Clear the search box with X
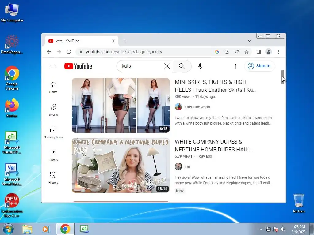Screen dimensions: 314x235 pyautogui.click(x=167, y=66)
